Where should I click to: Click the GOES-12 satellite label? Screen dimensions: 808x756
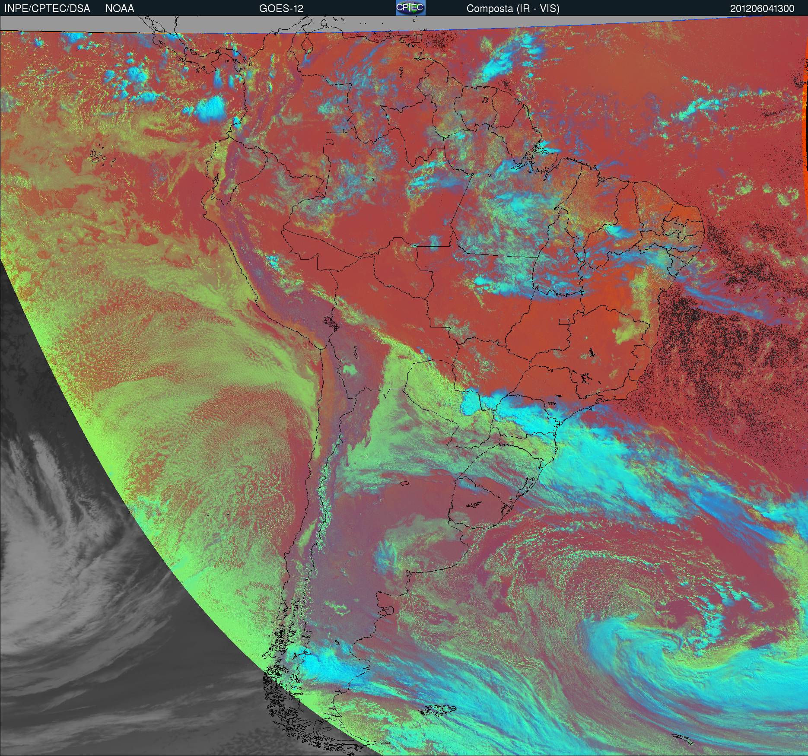[281, 9]
